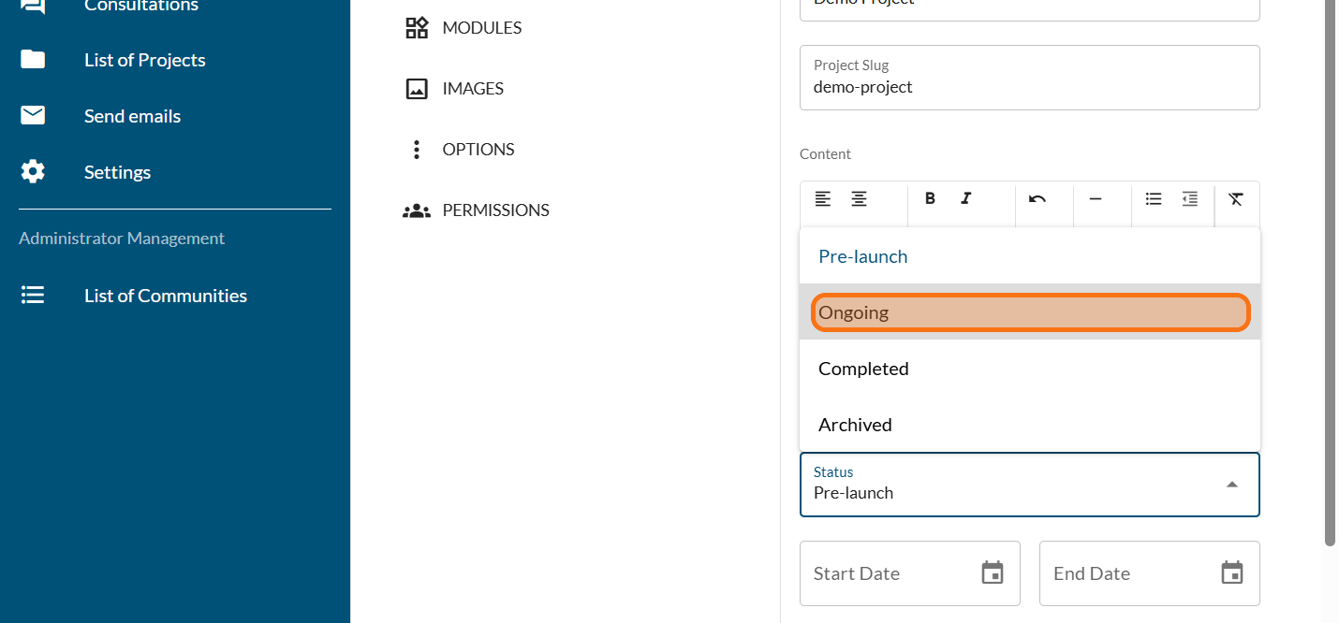Image resolution: width=1339 pixels, height=623 pixels.
Task: Open the End Date calendar picker
Action: [1232, 572]
